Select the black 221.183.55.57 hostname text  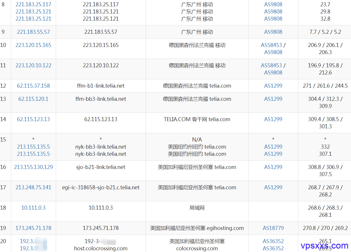click(101, 32)
